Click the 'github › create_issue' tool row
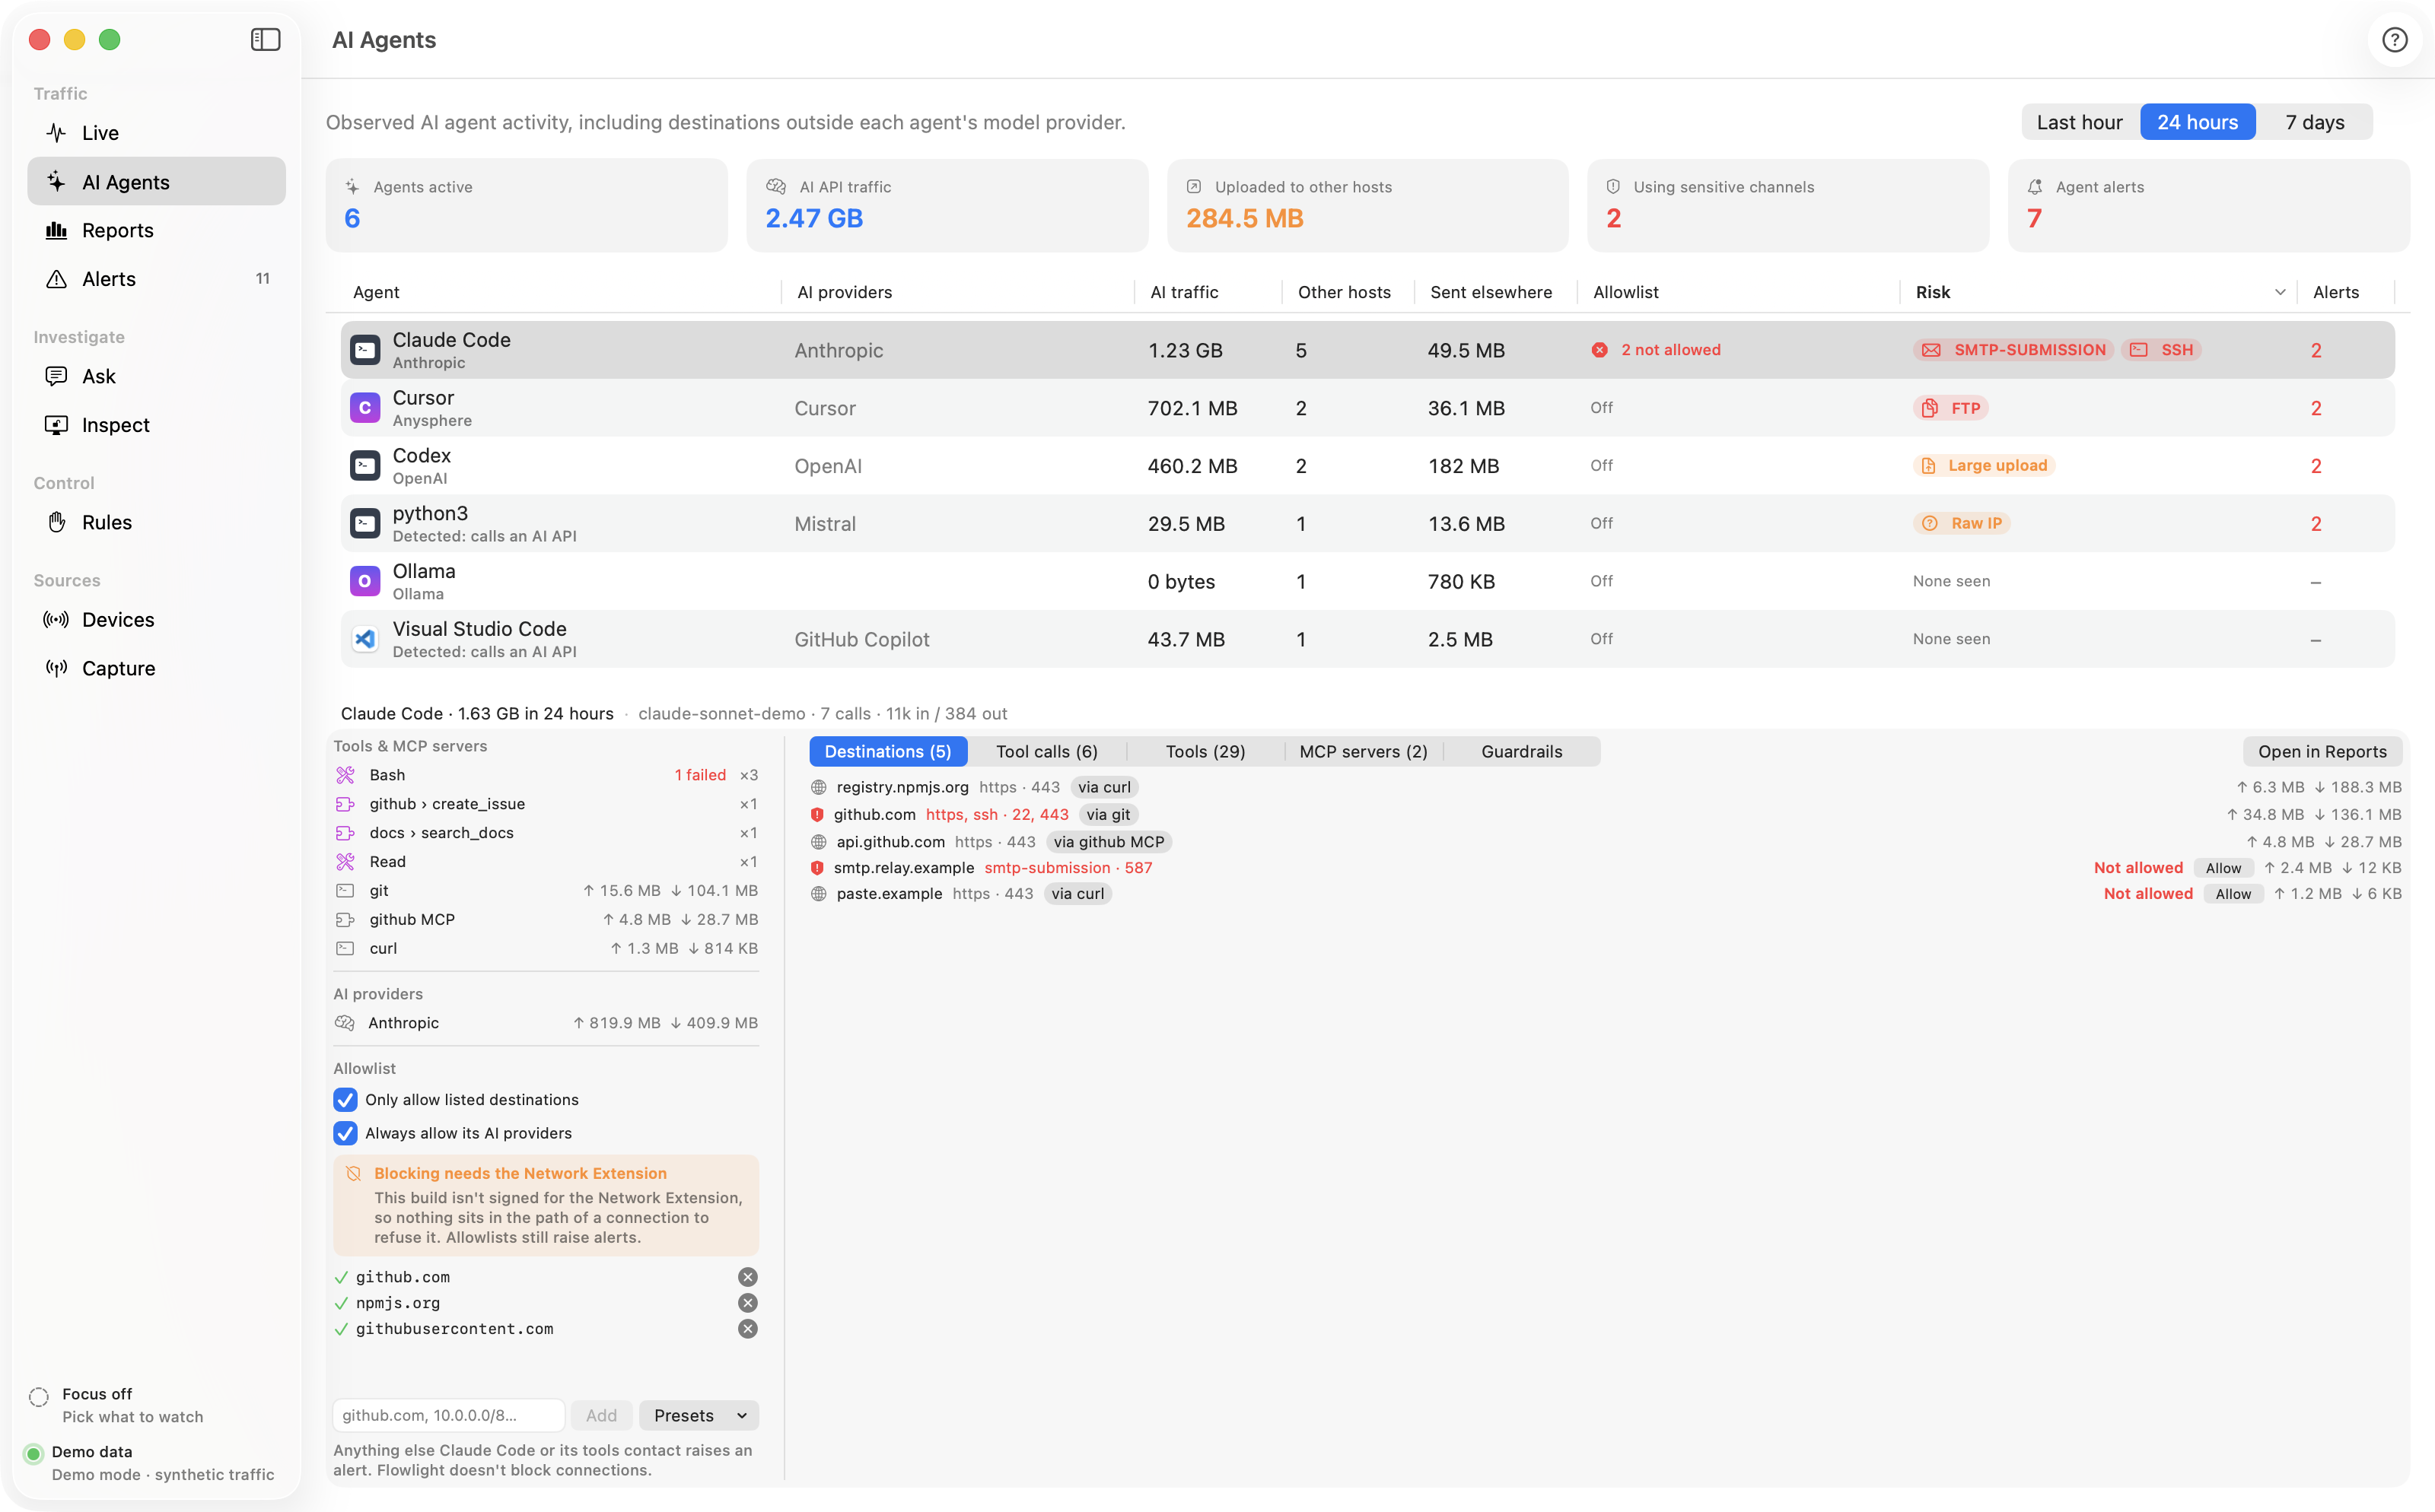This screenshot has height=1512, width=2435. click(x=546, y=804)
